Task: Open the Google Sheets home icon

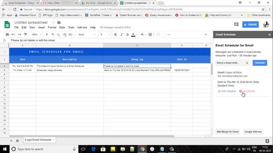Action: [7, 25]
